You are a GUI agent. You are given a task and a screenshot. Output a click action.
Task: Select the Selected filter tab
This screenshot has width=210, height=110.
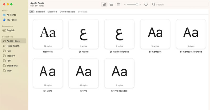pyautogui.click(x=82, y=12)
